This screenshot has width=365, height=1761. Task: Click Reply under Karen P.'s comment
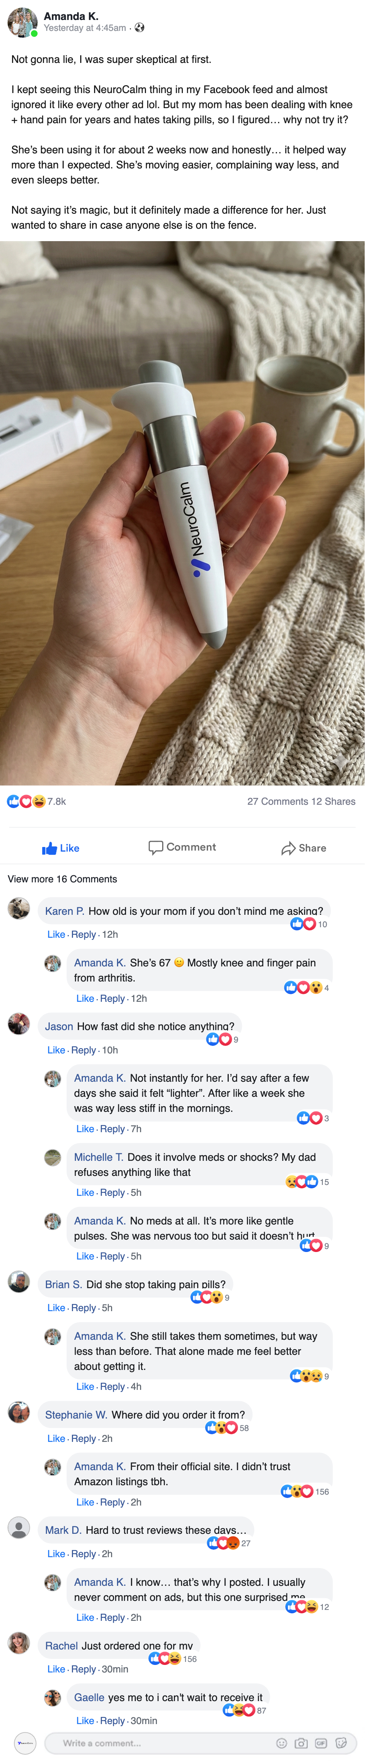(x=83, y=934)
